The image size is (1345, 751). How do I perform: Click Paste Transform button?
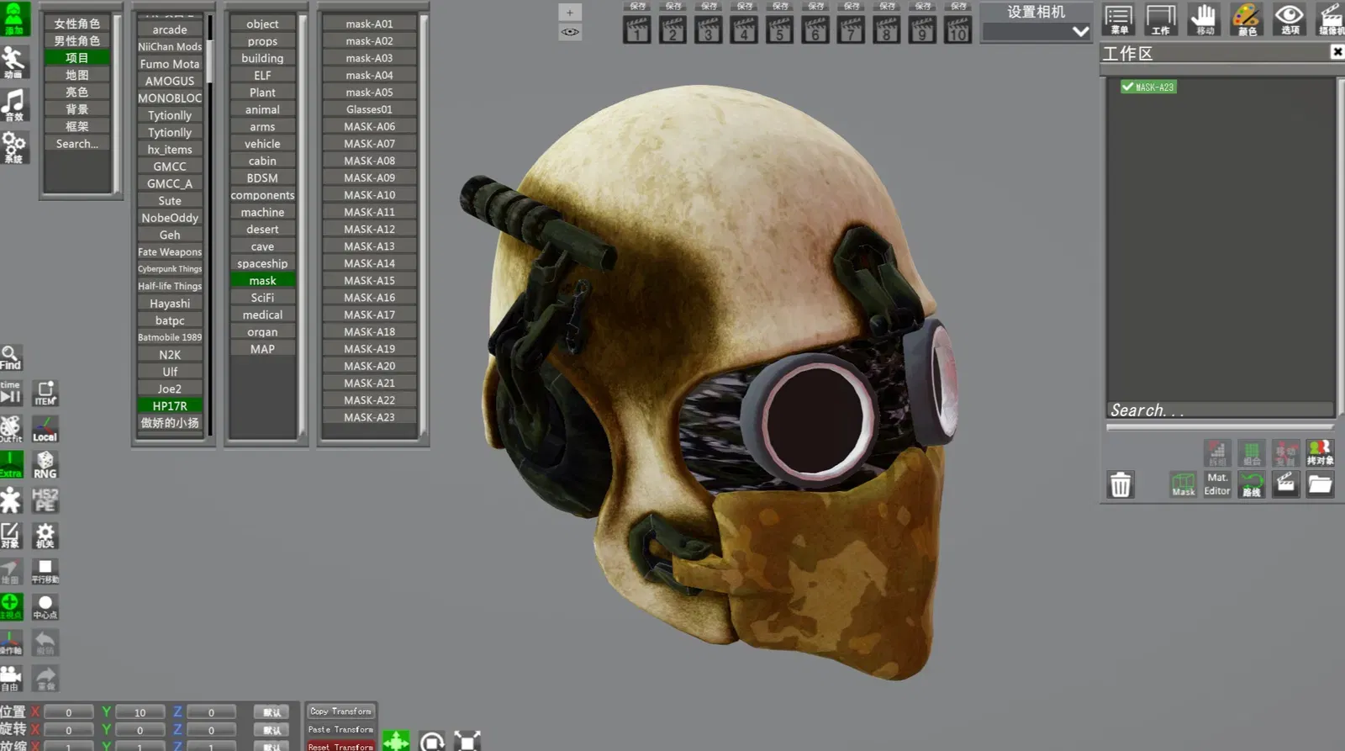[340, 729]
